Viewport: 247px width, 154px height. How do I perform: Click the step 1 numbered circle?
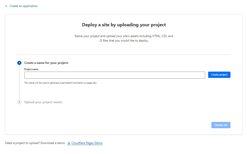[x=19, y=63]
